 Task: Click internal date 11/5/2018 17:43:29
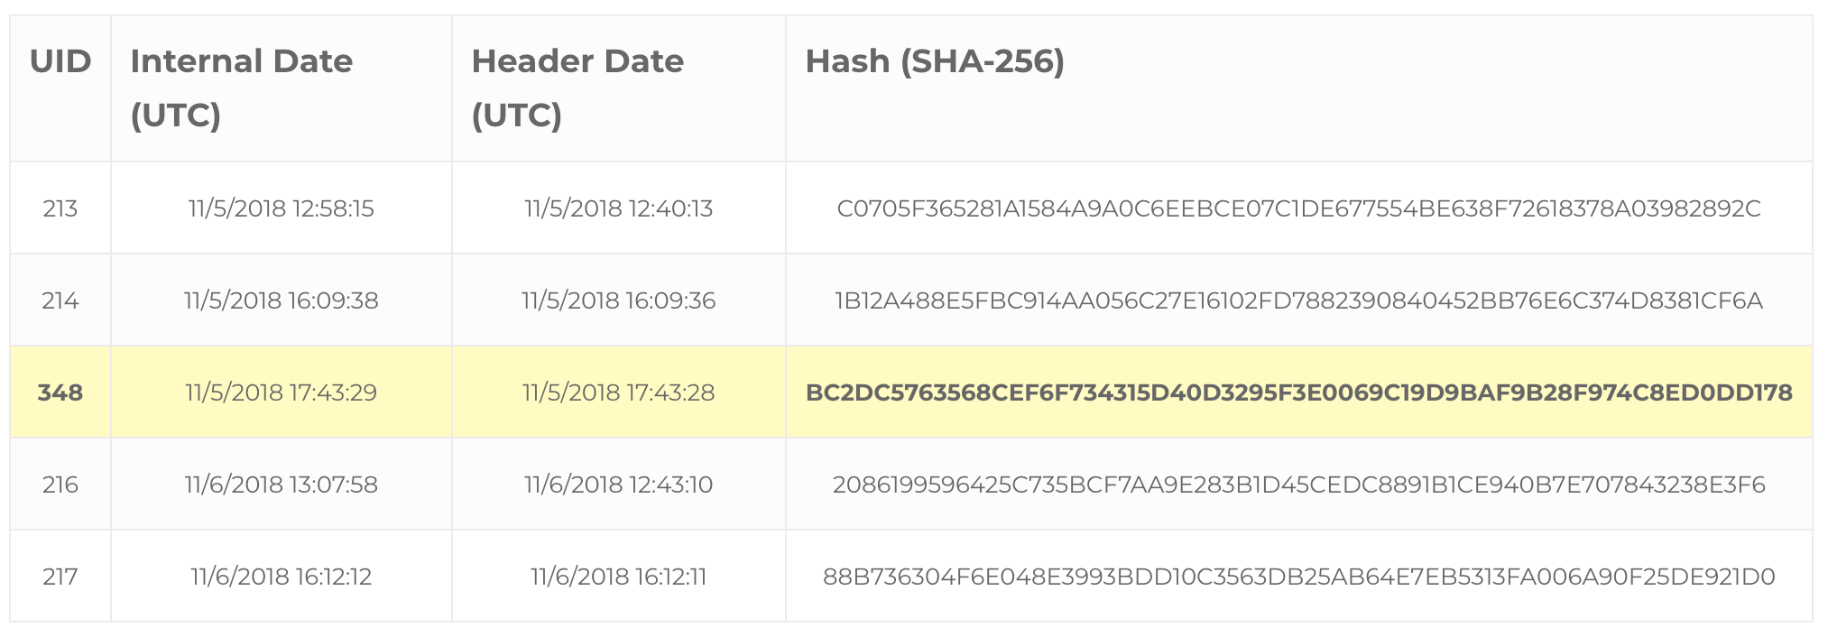[282, 392]
